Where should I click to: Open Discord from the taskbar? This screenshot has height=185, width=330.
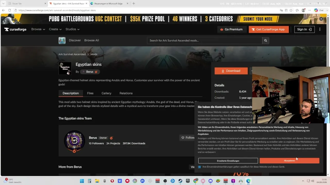210,181
